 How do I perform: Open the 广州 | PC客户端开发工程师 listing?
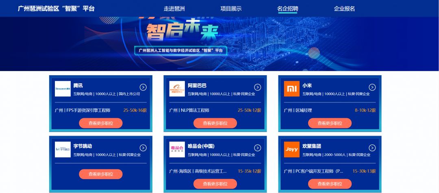tap(313, 171)
